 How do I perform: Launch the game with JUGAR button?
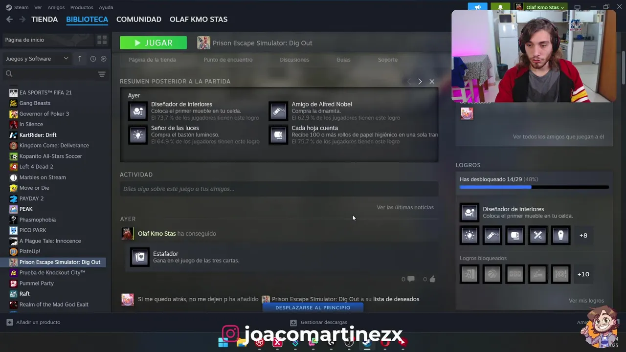pyautogui.click(x=153, y=43)
